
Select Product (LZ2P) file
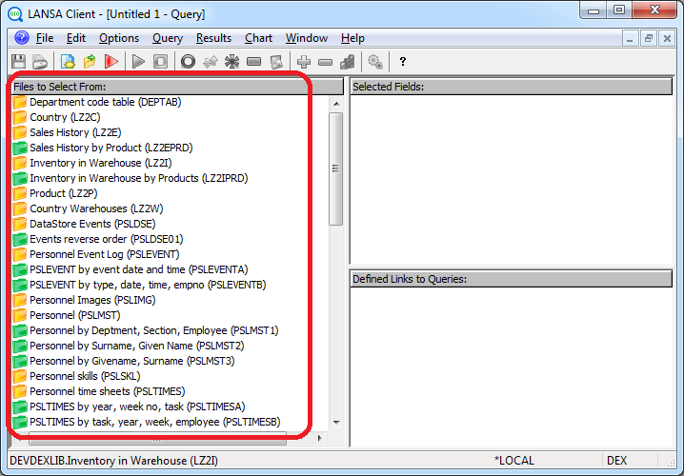[x=63, y=193]
